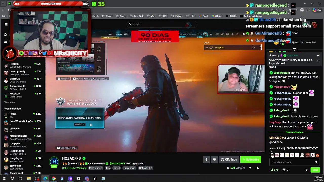Open the Affiliates bookmarks folder
The height and width of the screenshot is (182, 324).
tap(177, 16)
